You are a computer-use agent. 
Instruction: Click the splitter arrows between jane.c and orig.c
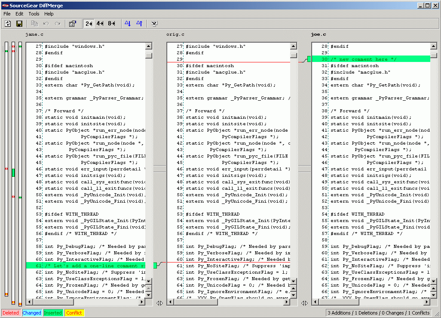[160, 303]
